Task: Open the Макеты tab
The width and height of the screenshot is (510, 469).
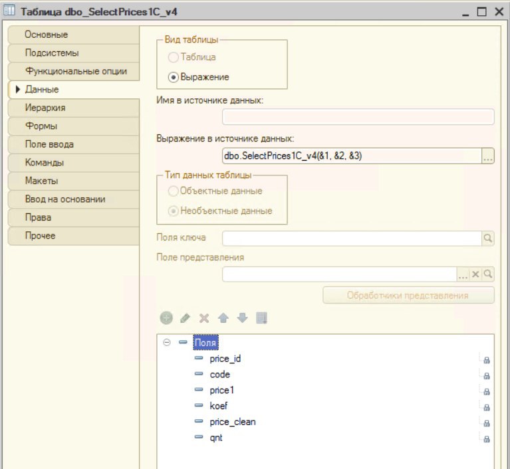Action: [74, 181]
